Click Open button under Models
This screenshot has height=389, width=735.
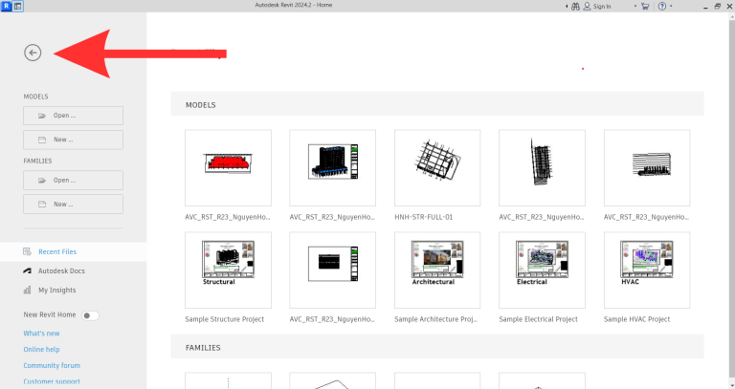click(74, 116)
